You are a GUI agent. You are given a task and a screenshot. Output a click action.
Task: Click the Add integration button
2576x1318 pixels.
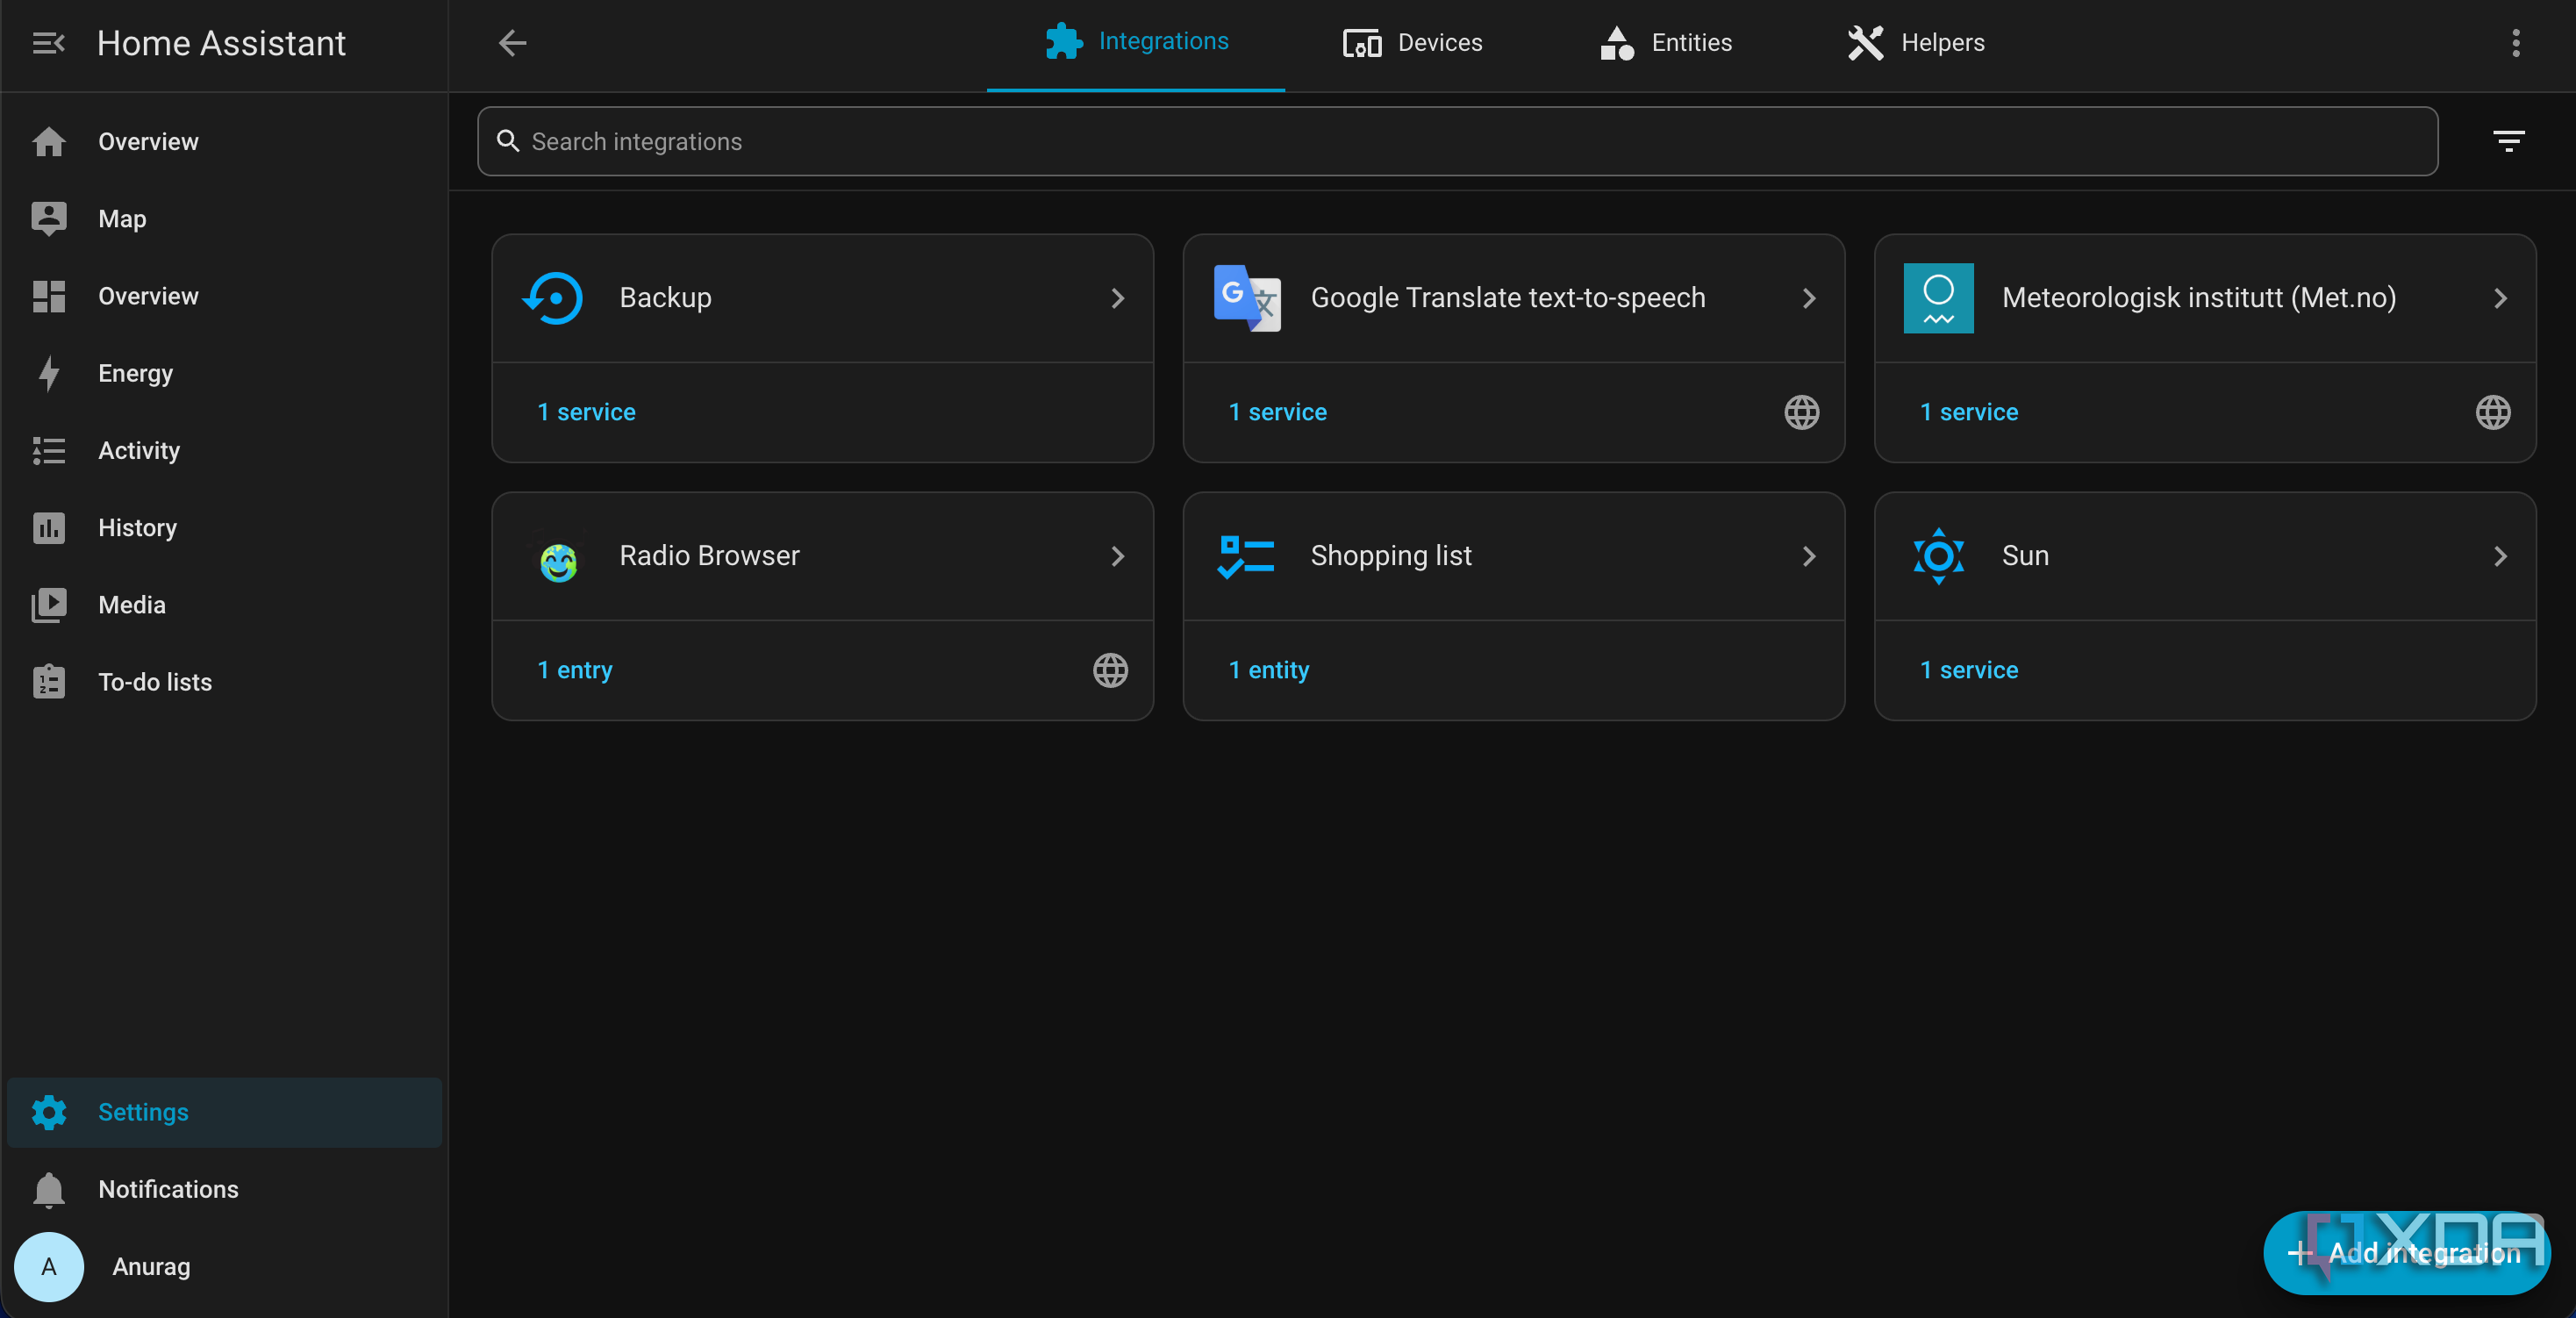point(2406,1252)
